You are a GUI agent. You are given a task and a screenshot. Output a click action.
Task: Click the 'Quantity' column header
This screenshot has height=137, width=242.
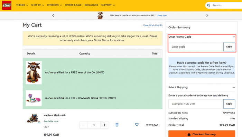[85, 53]
